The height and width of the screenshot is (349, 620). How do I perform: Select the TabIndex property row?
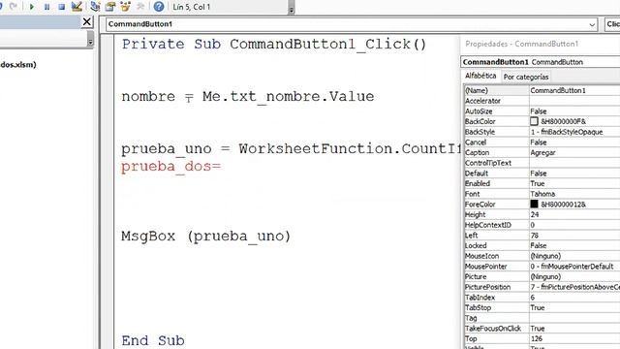tap(542, 298)
